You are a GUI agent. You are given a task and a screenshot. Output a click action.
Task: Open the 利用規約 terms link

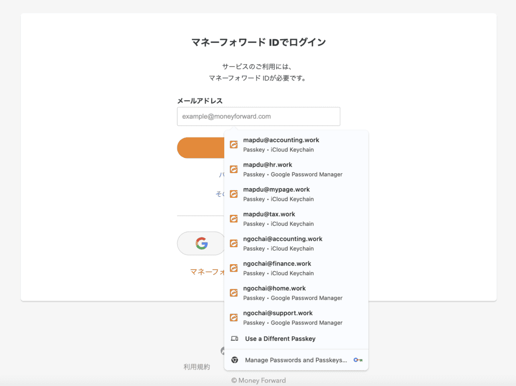pyautogui.click(x=197, y=366)
